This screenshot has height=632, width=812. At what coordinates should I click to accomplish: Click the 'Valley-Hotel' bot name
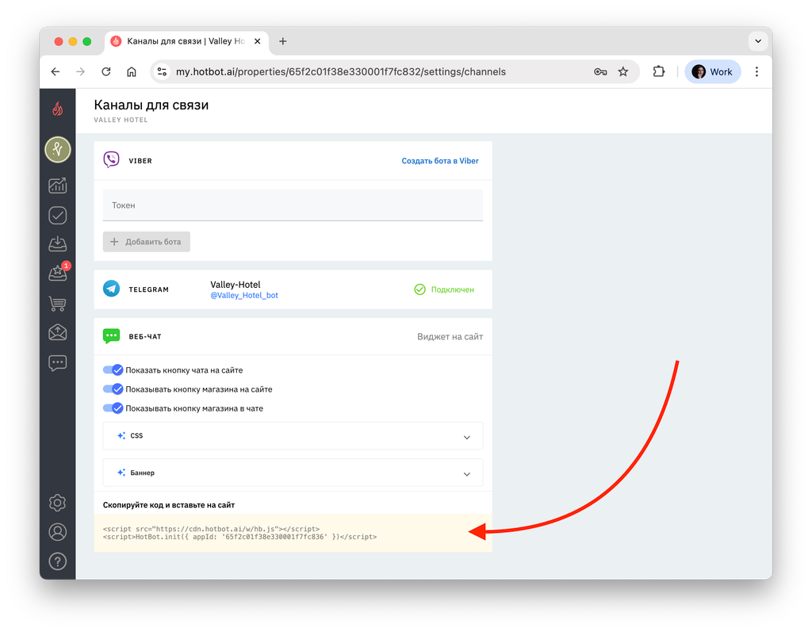point(235,285)
